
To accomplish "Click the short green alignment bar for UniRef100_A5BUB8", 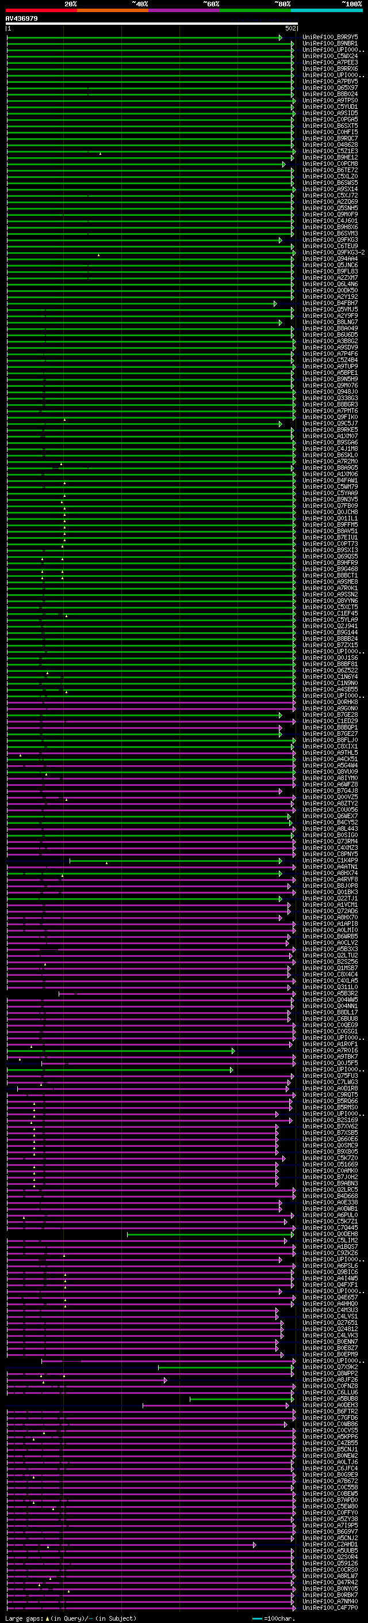I will click(242, 1398).
